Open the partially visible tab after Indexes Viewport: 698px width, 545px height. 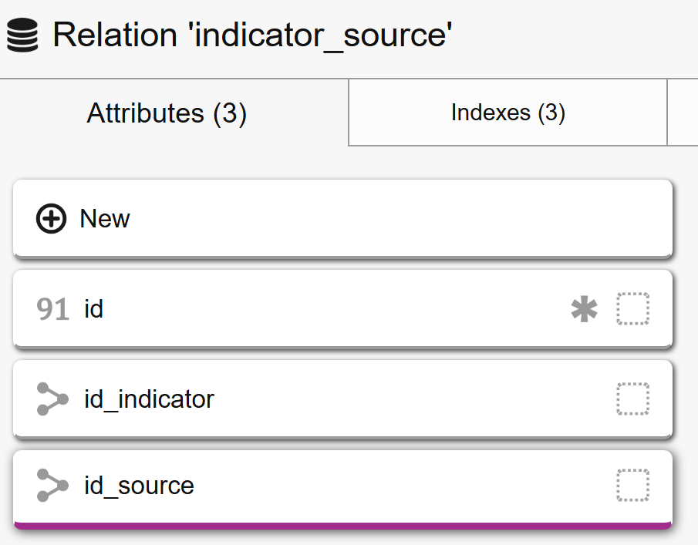[683, 113]
